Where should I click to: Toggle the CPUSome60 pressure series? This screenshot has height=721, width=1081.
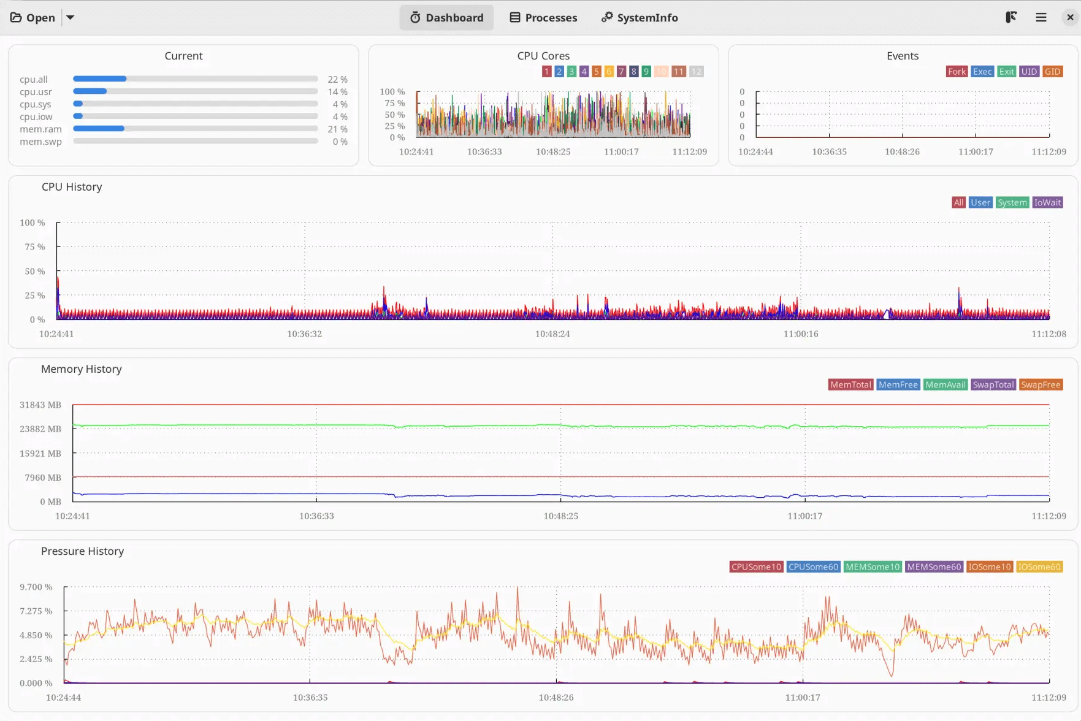[814, 567]
